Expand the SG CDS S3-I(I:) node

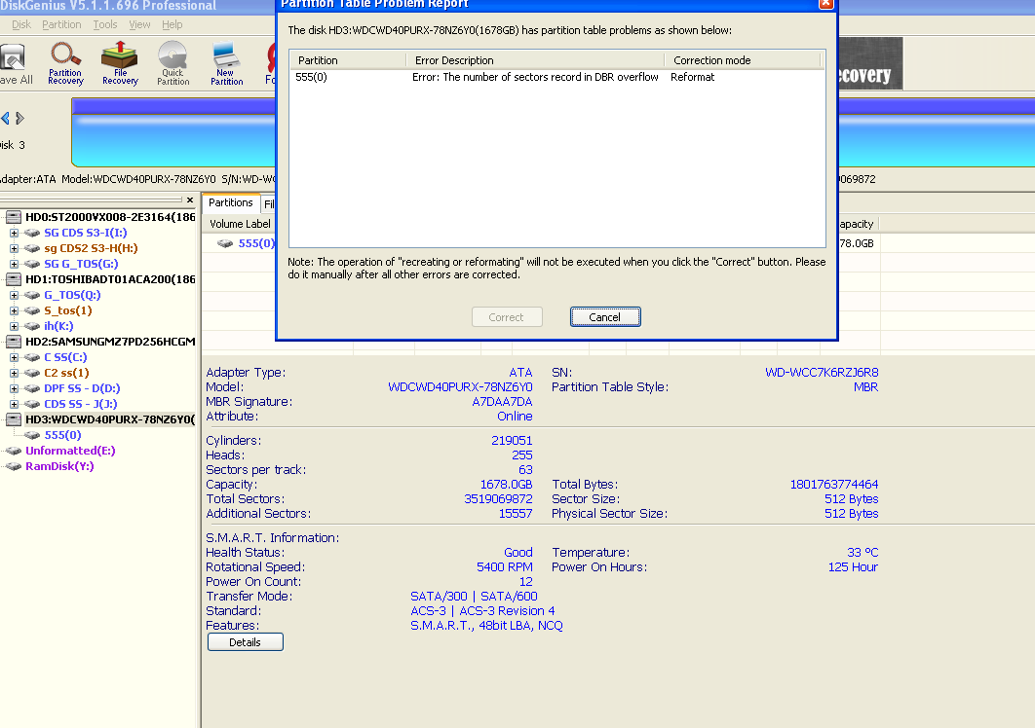(14, 233)
